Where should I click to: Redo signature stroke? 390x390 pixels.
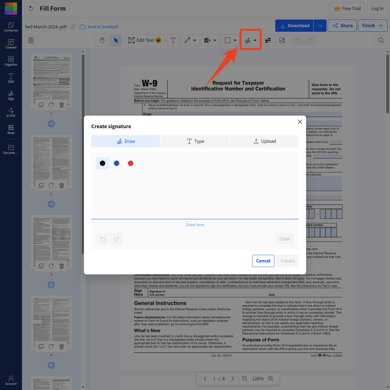coord(117,239)
